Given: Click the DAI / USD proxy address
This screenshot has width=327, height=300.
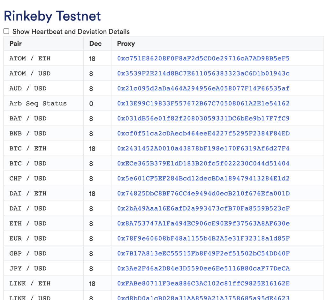Looking at the screenshot, I should [203, 209].
